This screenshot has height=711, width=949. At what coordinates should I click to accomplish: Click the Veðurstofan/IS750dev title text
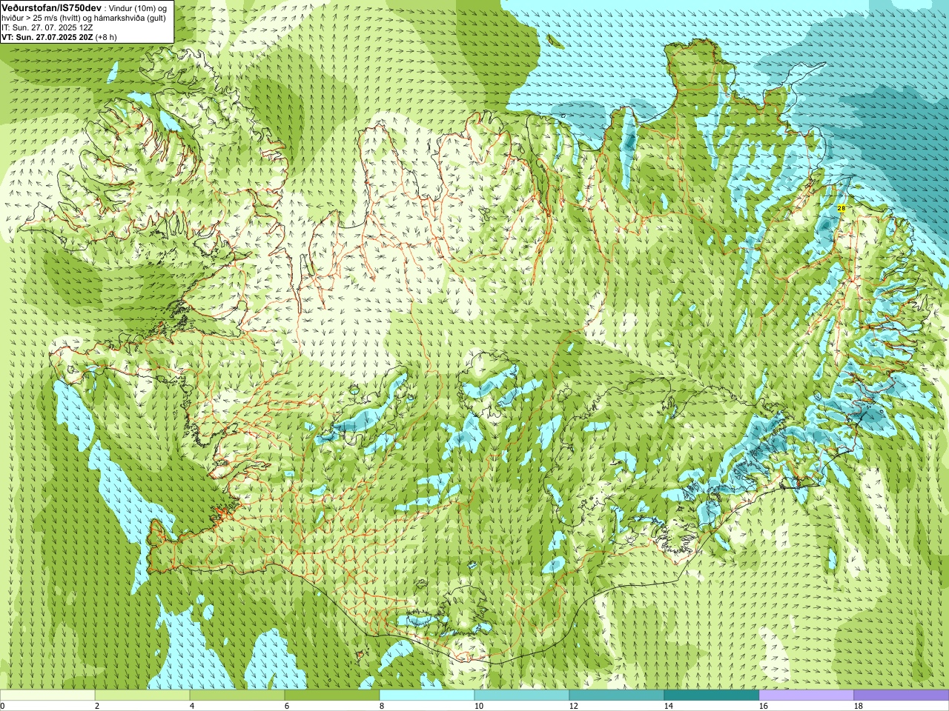[51, 7]
